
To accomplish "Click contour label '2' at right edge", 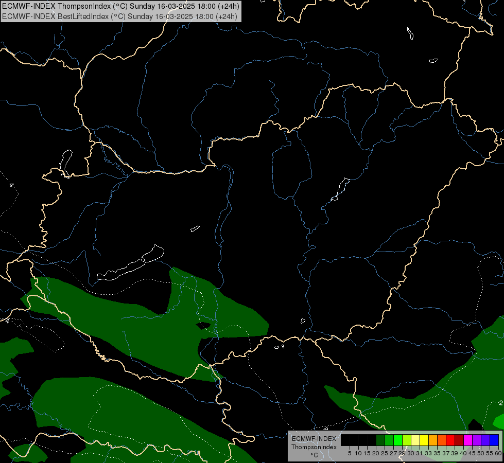I will point(501,403).
